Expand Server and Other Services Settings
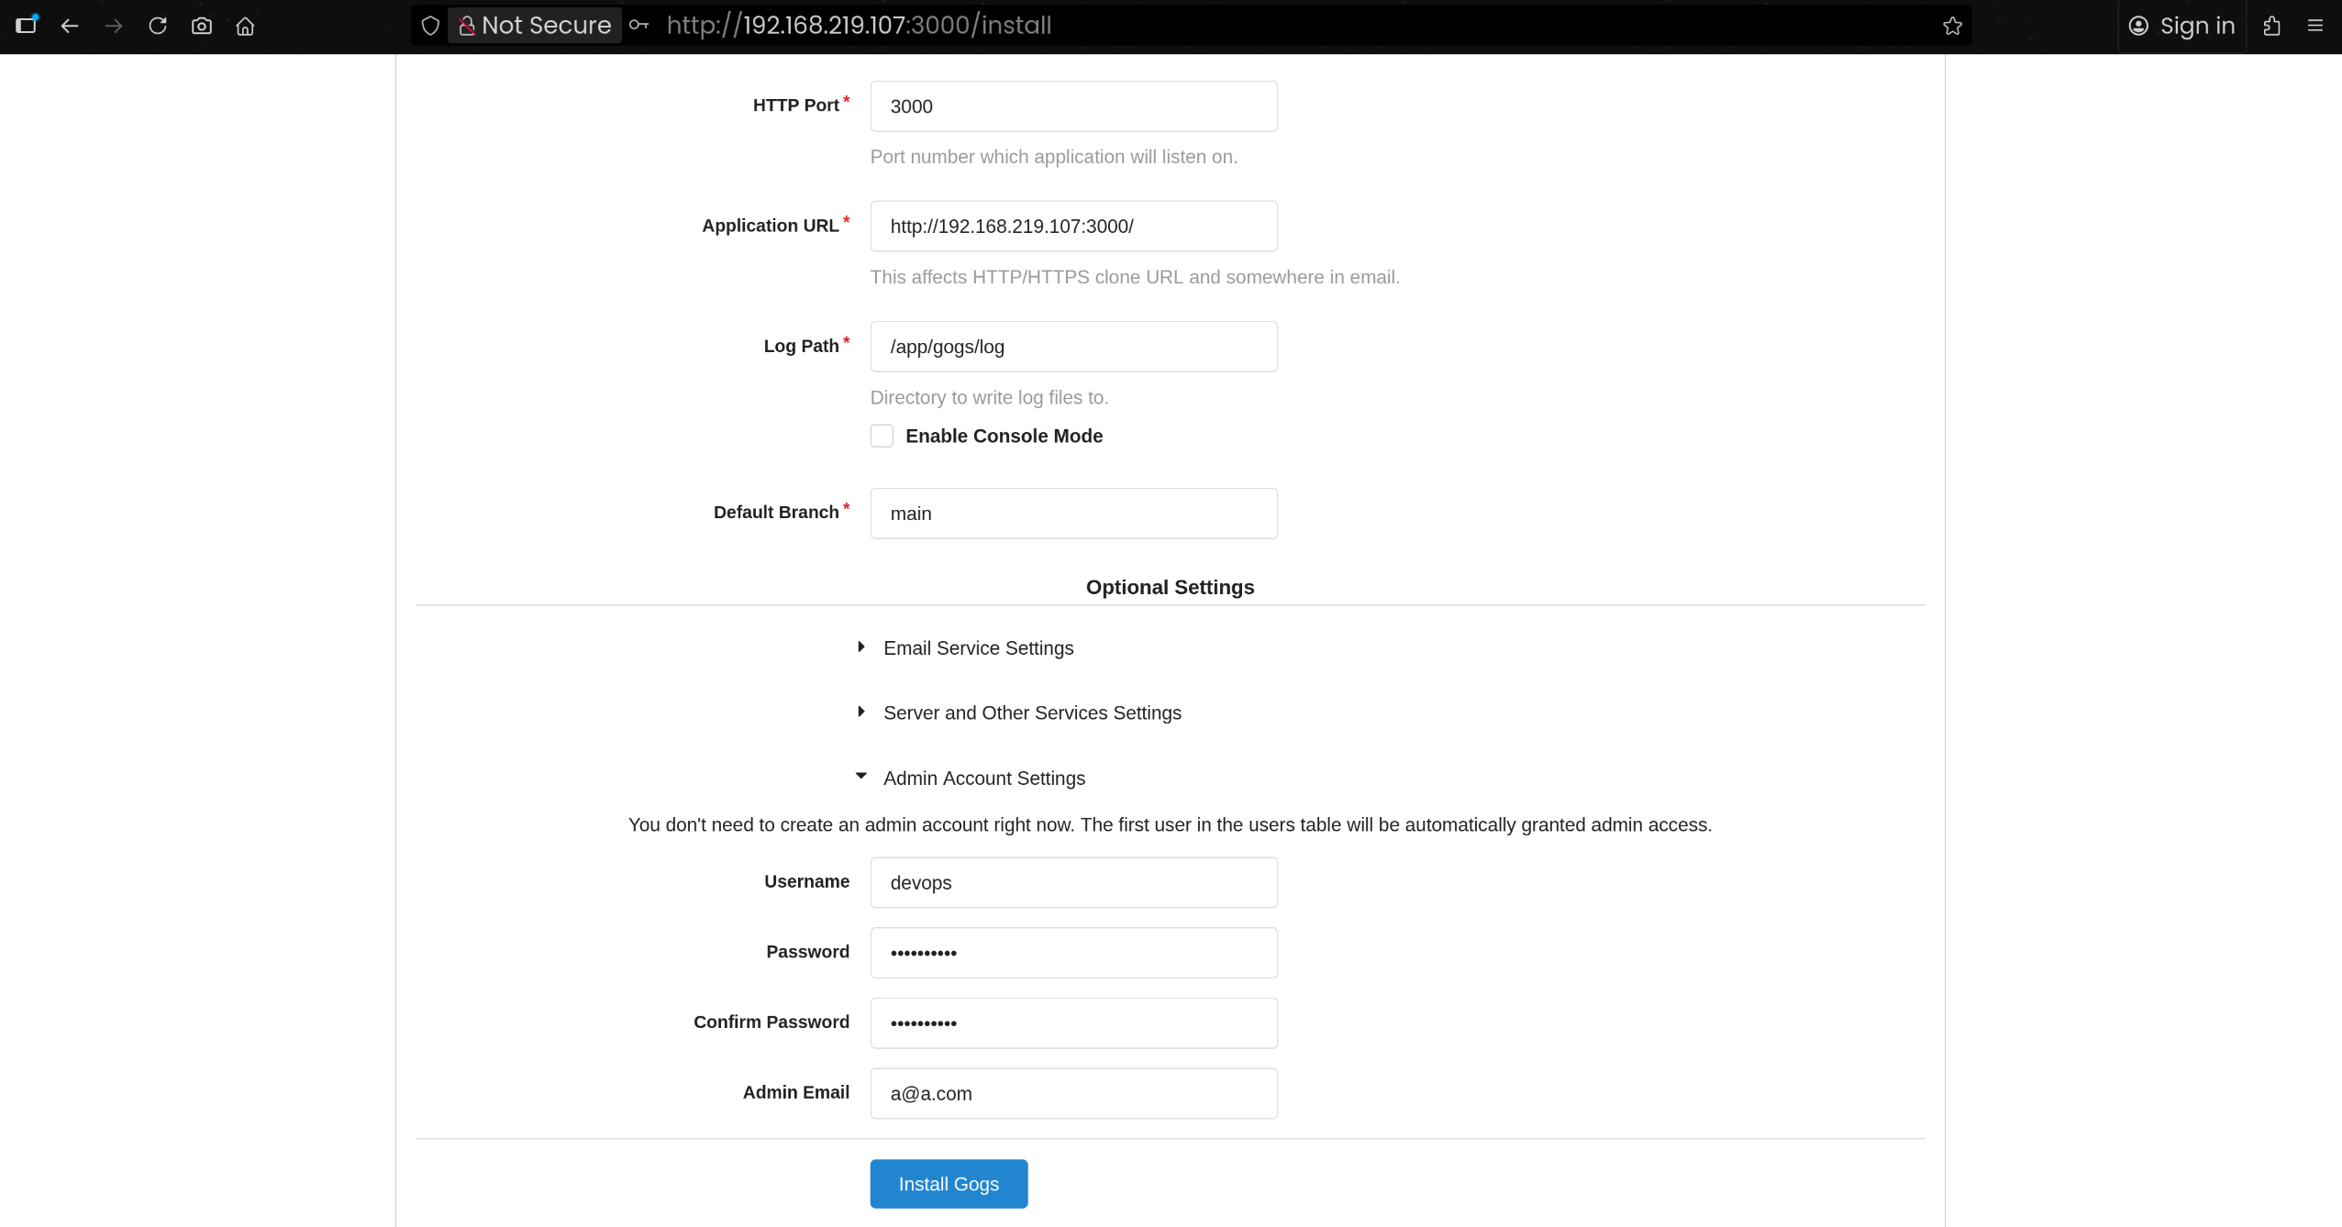 tap(1031, 713)
